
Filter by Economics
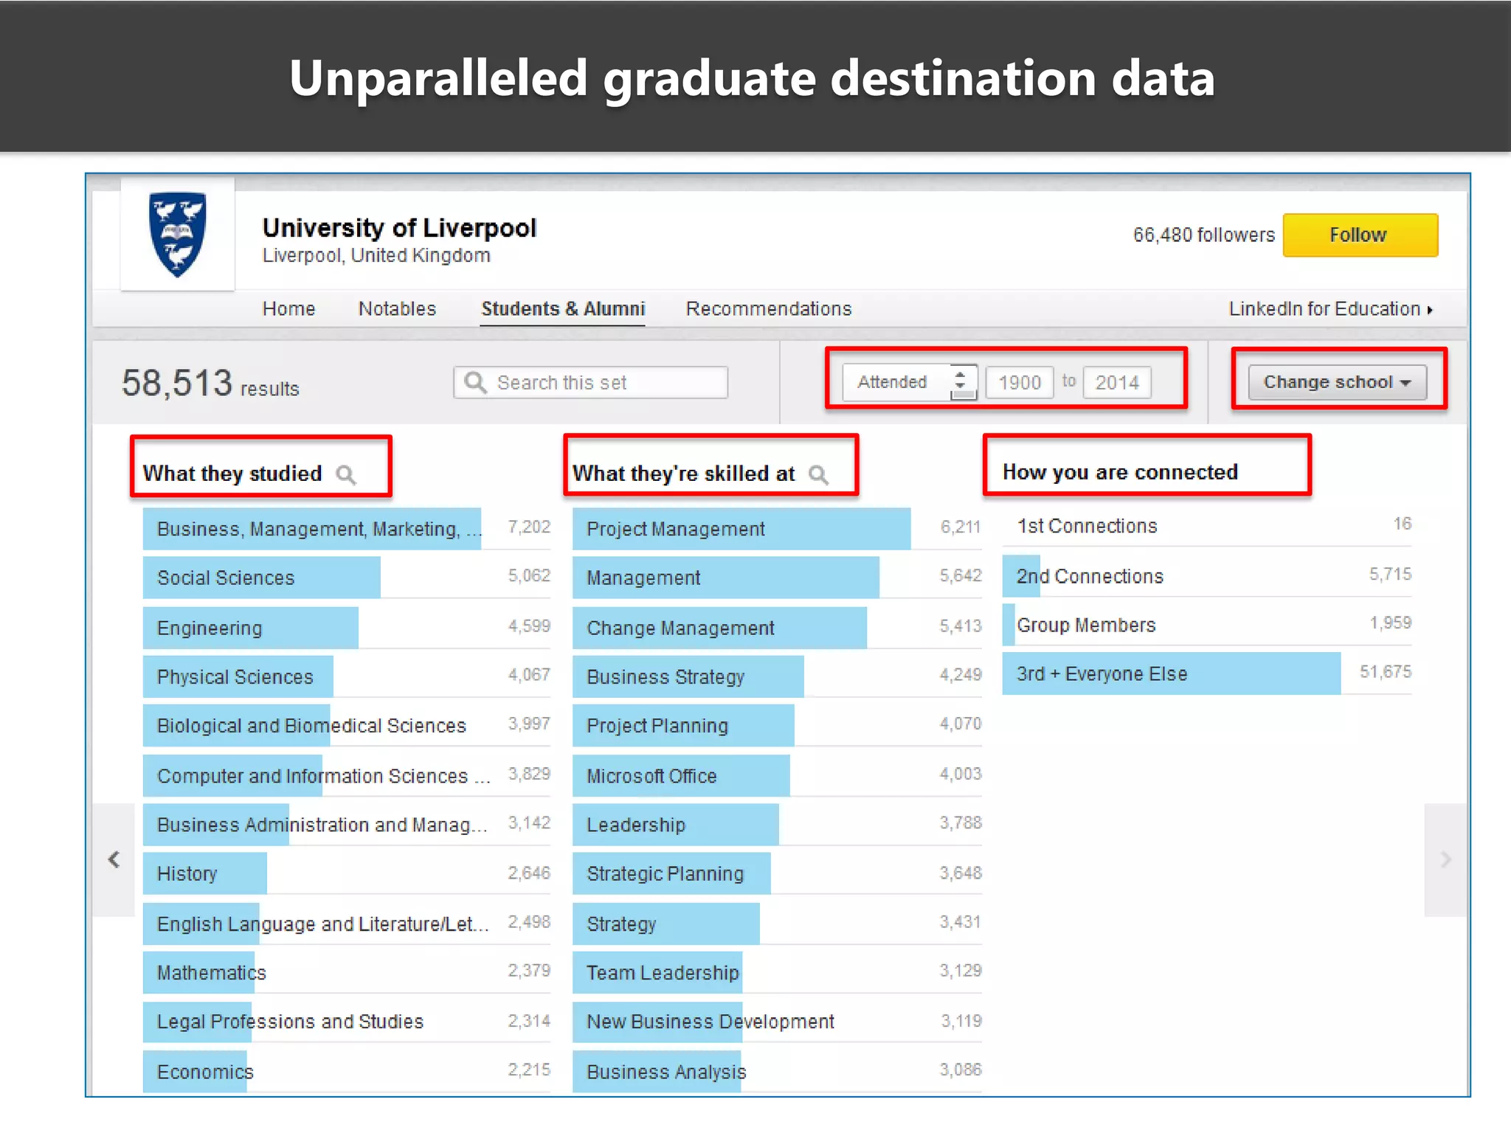tap(347, 1071)
